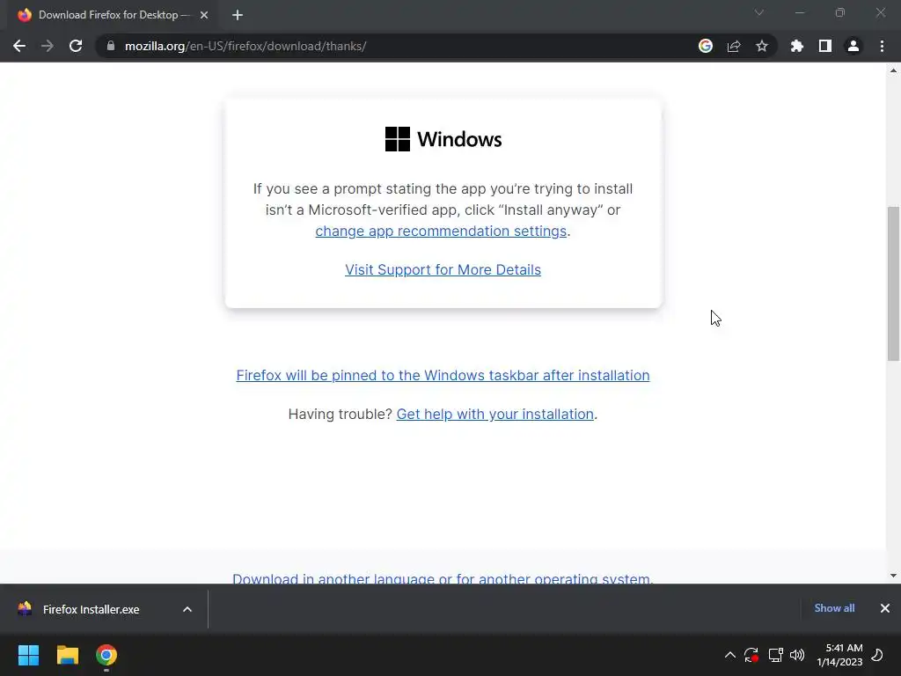Open Firefox will be pinned to taskbar link
The width and height of the screenshot is (901, 676).
443,375
